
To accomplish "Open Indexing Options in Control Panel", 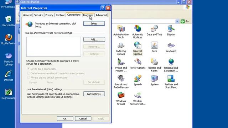I will [121, 49].
